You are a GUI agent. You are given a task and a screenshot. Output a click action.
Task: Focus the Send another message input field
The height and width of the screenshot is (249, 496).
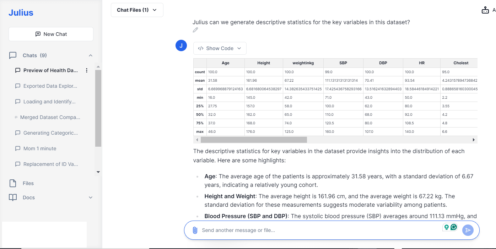point(320,230)
